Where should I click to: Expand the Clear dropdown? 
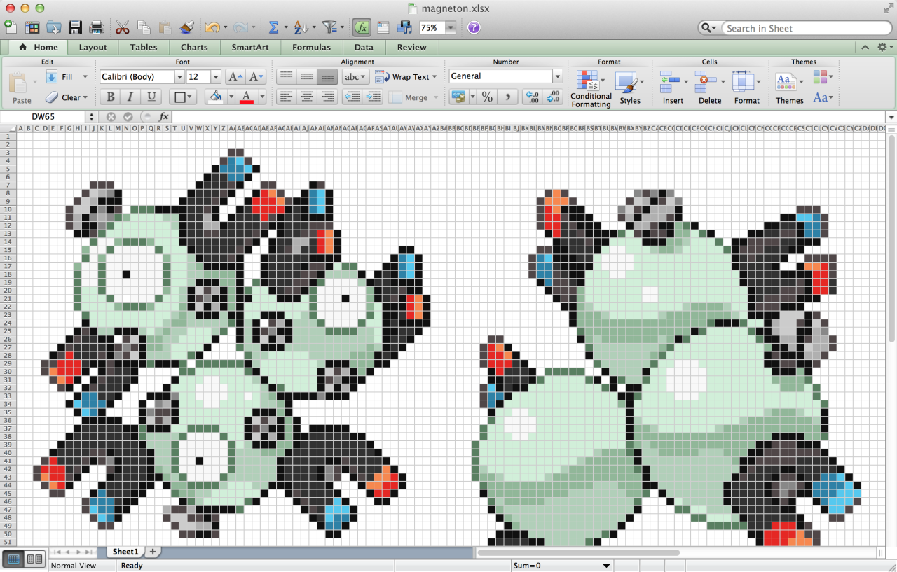pyautogui.click(x=85, y=97)
